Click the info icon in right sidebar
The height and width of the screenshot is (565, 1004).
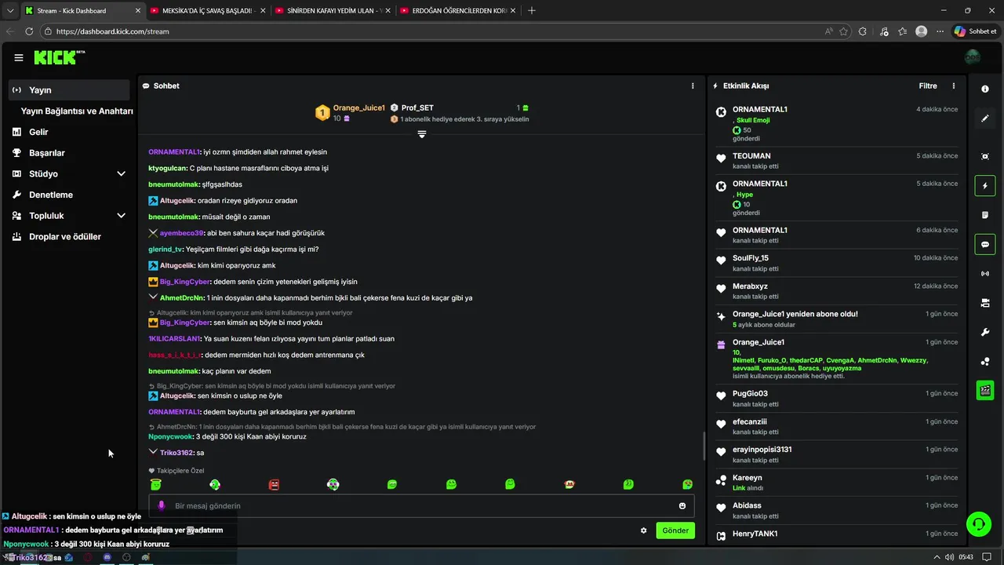click(x=985, y=89)
